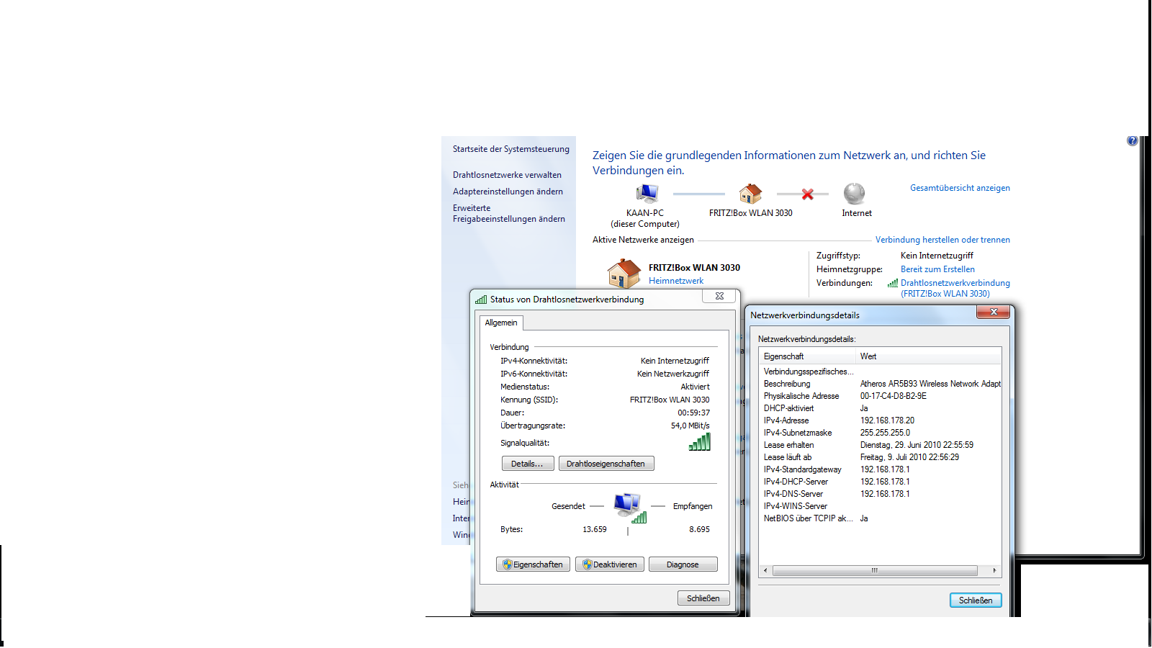Click the Internet globe icon

click(854, 193)
